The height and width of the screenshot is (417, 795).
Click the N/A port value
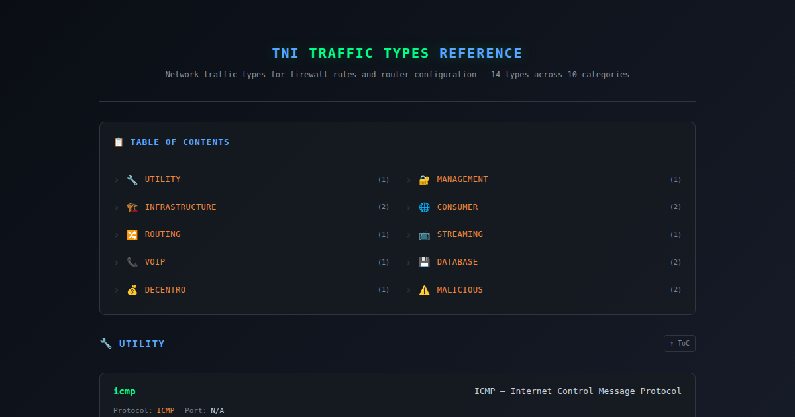coord(217,410)
